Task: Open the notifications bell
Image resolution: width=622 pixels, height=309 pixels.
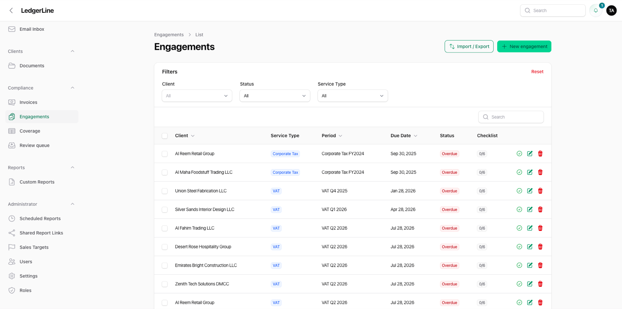Action: tap(596, 10)
